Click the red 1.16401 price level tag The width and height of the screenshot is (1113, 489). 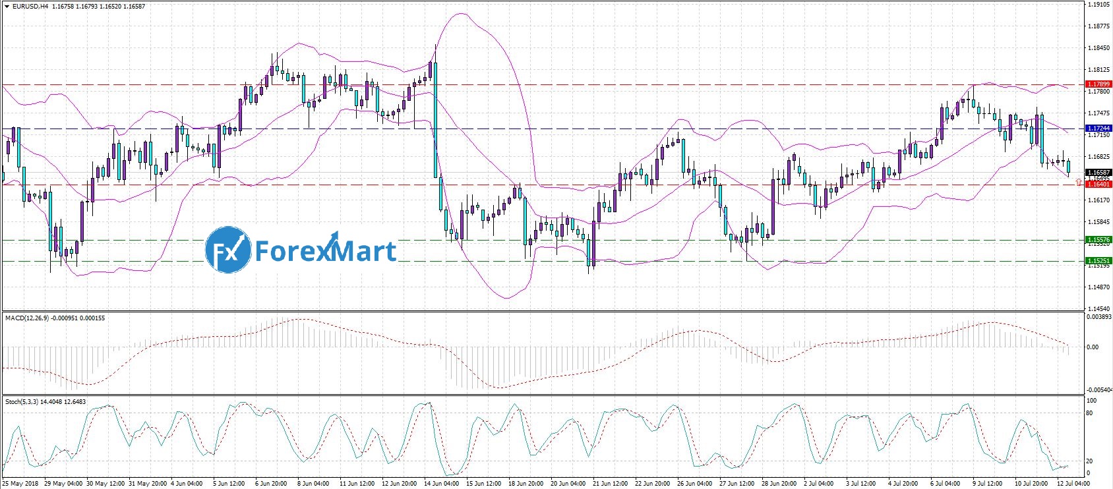pos(1098,185)
